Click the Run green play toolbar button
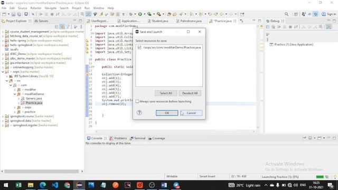Screen dimensions: 338x190 (140, 14)
